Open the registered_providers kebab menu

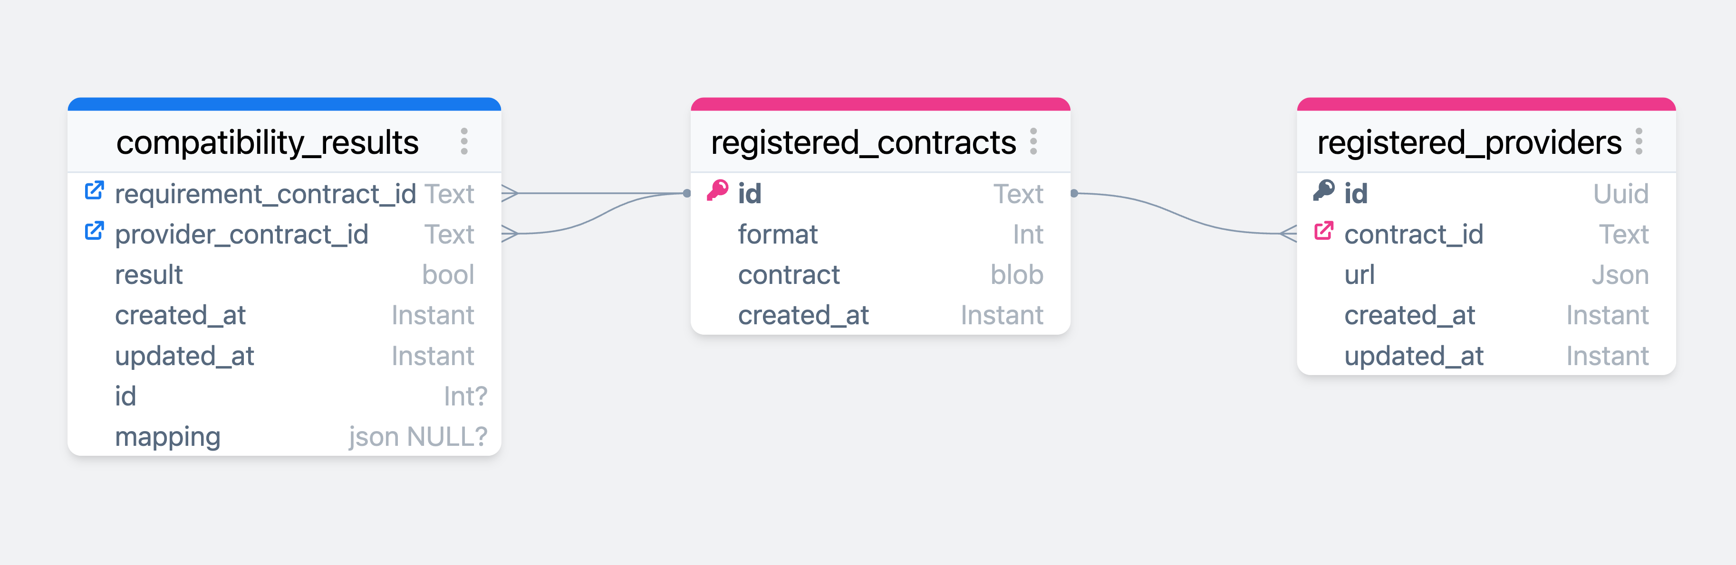click(1638, 141)
